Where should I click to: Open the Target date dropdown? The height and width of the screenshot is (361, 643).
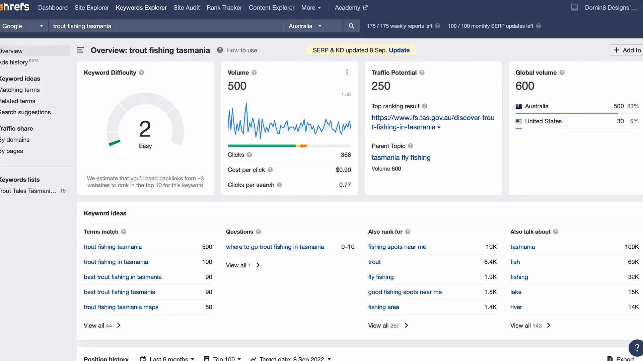pyautogui.click(x=291, y=359)
